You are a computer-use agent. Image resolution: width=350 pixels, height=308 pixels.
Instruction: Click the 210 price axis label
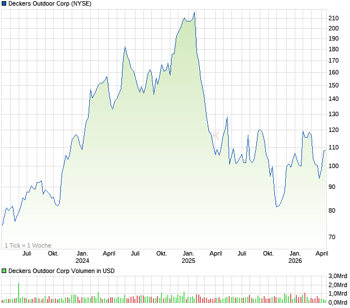334,18
